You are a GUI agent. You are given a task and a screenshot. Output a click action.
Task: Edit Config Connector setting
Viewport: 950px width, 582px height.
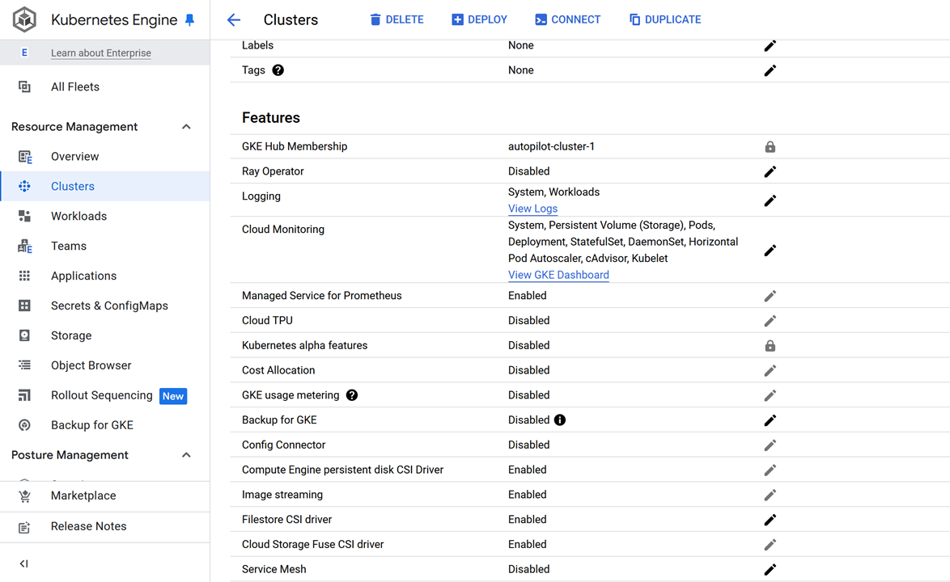[770, 445]
